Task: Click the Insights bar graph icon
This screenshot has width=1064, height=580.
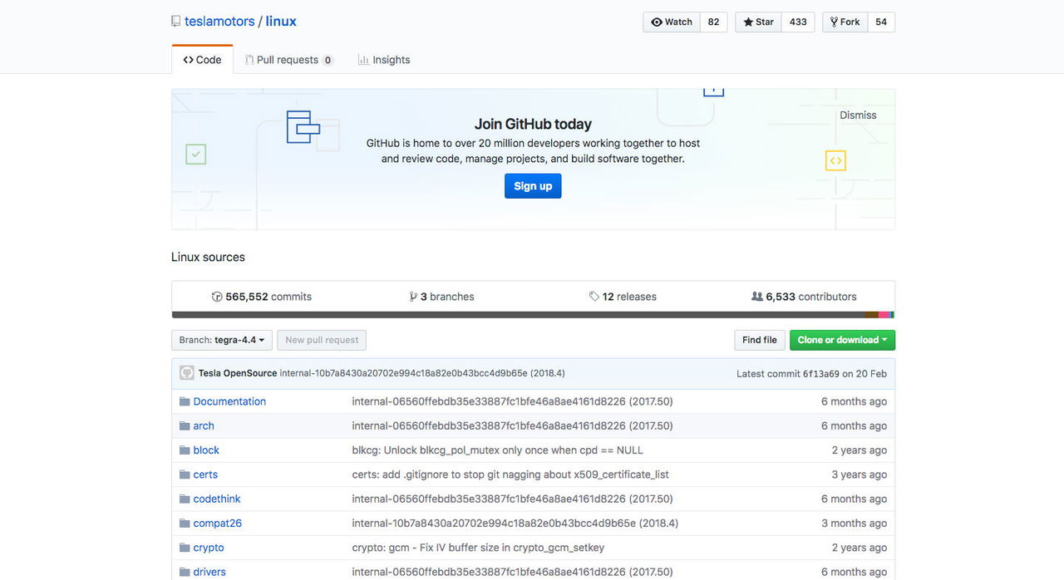Action: pos(363,60)
